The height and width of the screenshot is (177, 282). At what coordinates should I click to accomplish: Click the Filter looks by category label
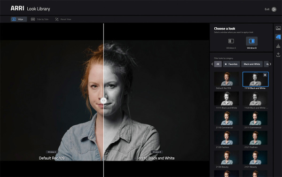coord(224,58)
